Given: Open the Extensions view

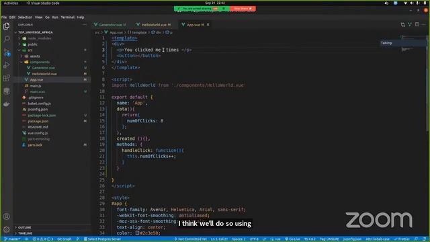Looking at the screenshot, I should pos(6,78).
